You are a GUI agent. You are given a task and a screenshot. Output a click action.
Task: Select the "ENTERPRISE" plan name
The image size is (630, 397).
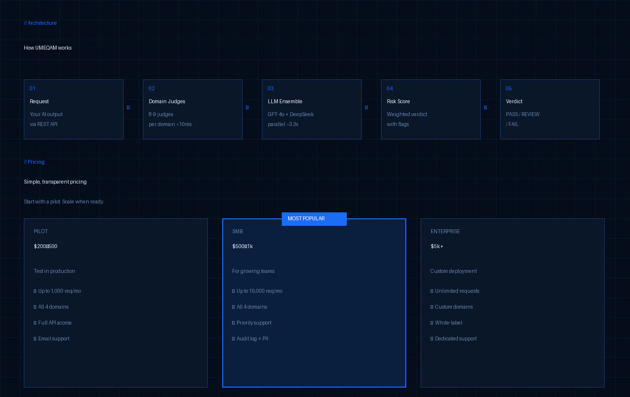445,231
